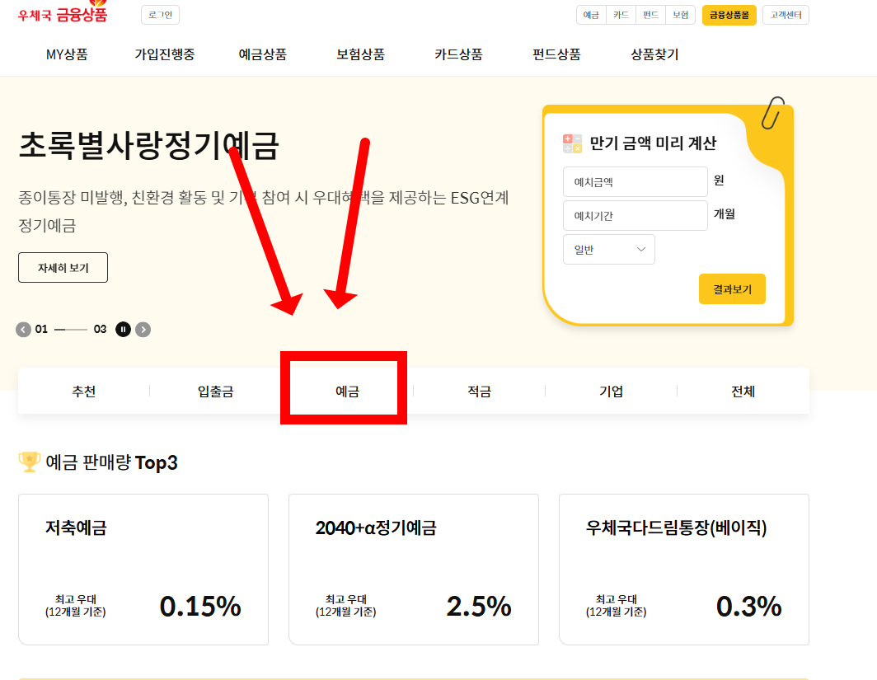
Task: Click the 우체국 금융상품 logo
Action: coord(62,13)
